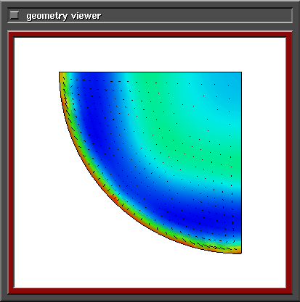
Task: Open the window menu button in title bar
Action: click(x=15, y=15)
